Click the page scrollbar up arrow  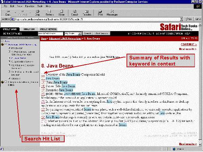(200, 24)
